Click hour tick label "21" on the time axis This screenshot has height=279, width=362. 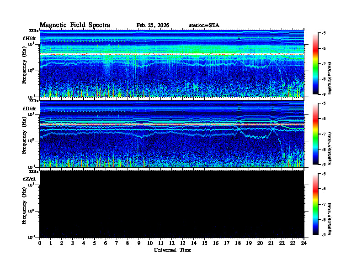[x=271, y=243]
